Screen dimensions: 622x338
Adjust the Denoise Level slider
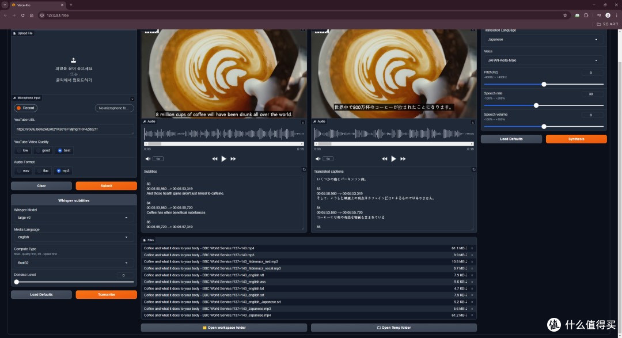coord(74,282)
